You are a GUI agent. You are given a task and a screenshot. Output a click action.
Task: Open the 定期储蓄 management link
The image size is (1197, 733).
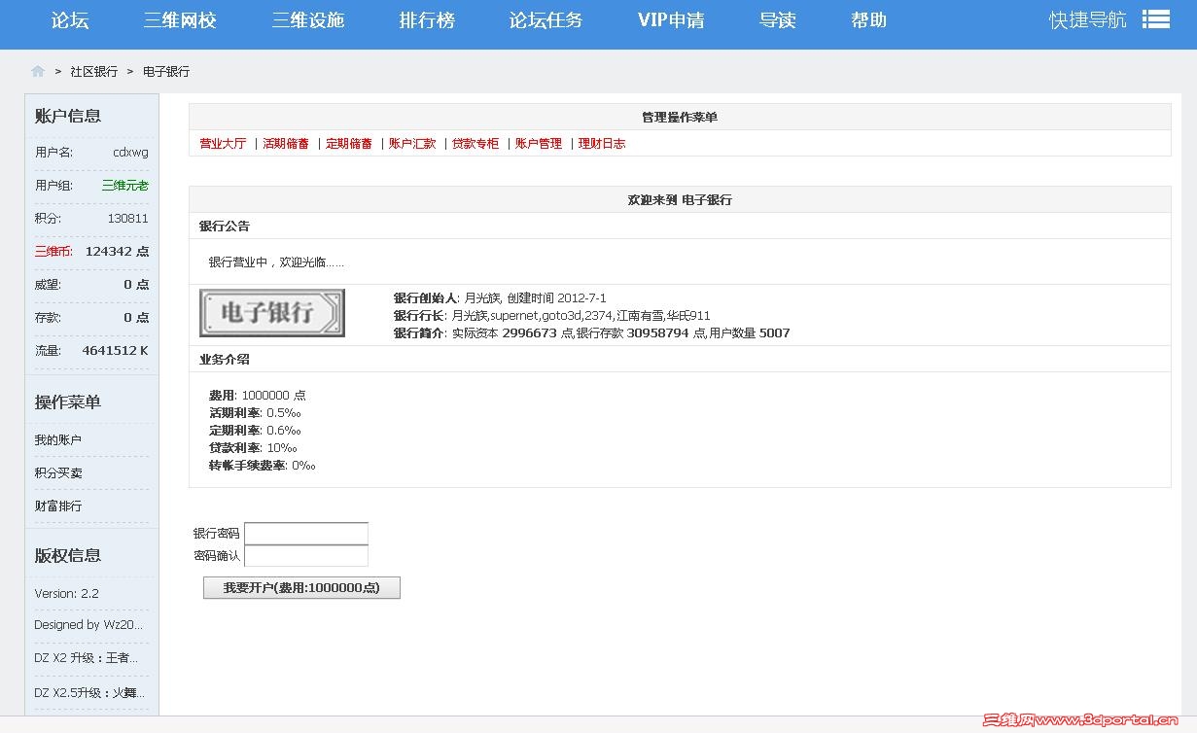click(349, 144)
